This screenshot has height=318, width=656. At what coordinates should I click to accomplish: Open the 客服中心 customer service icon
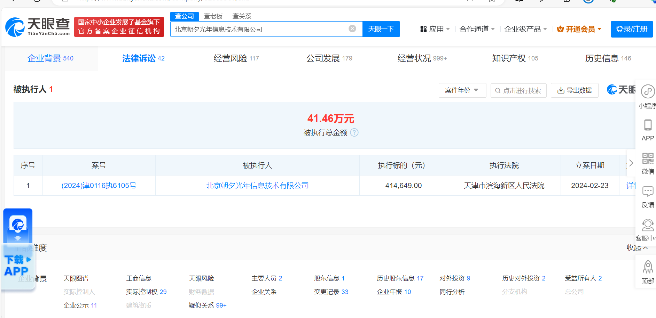click(648, 225)
